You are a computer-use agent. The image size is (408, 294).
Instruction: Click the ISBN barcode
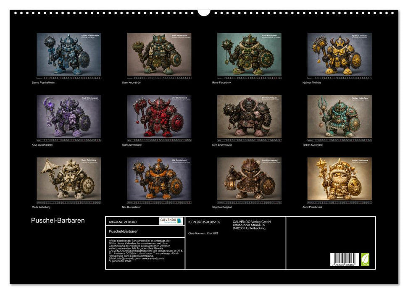pos(345,260)
